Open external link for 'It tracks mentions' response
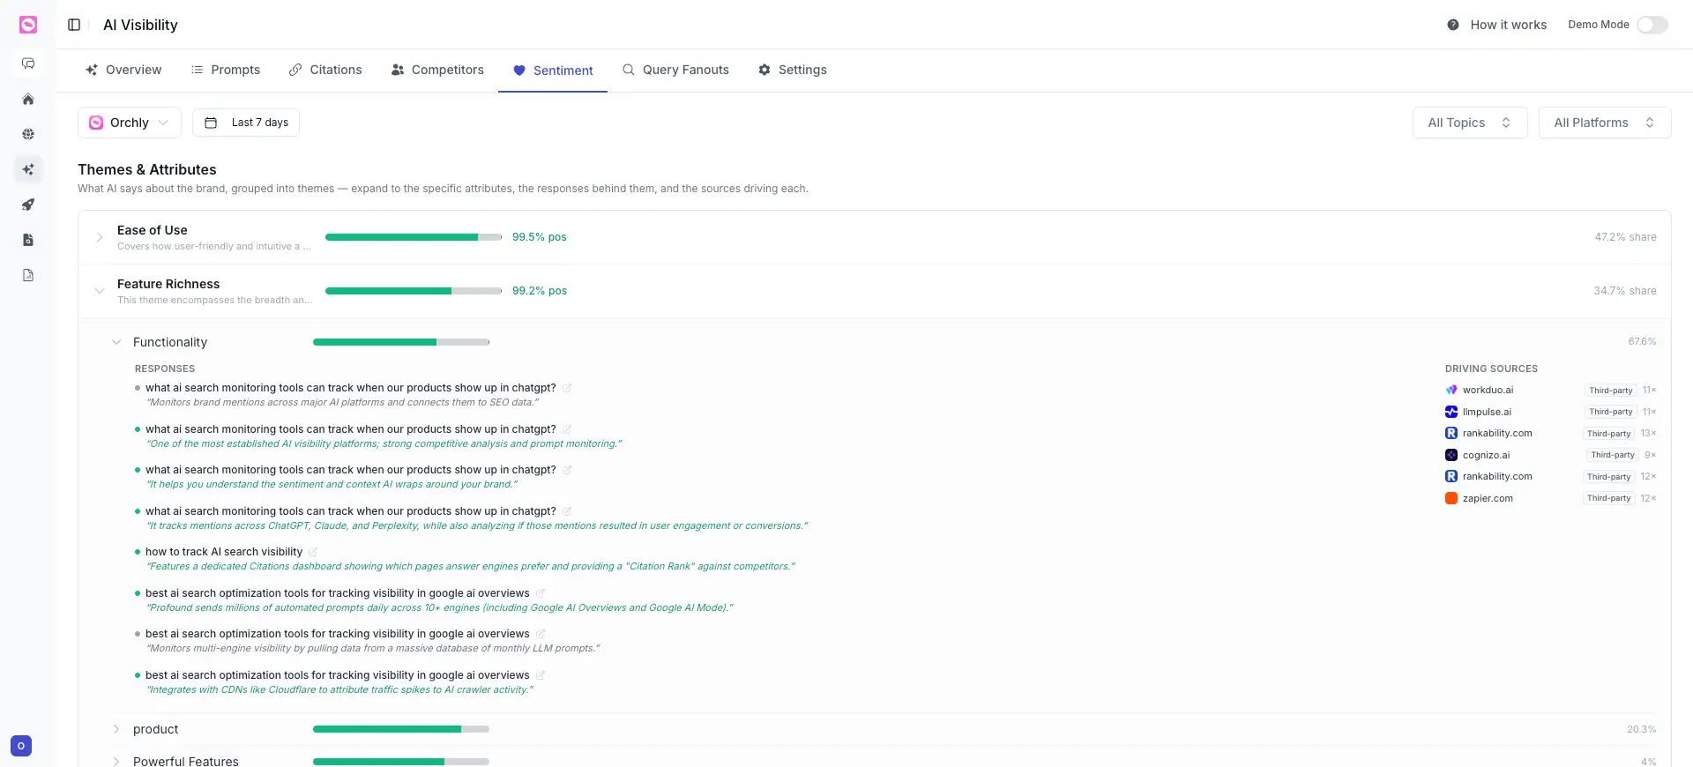Image resolution: width=1693 pixels, height=767 pixels. tap(567, 511)
